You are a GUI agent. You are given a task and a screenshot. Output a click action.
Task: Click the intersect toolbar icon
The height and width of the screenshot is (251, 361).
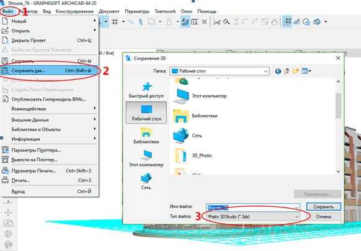click(204, 22)
